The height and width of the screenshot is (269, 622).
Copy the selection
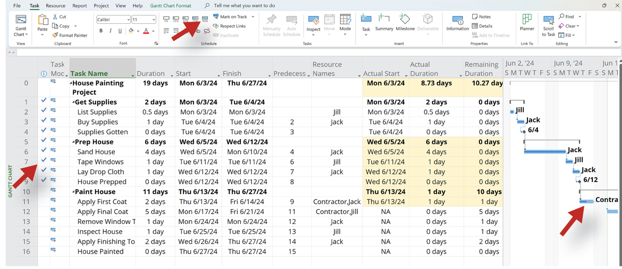[61, 26]
